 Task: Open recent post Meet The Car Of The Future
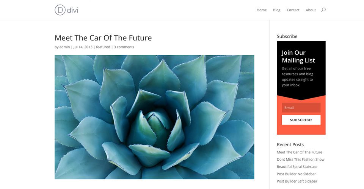300,152
